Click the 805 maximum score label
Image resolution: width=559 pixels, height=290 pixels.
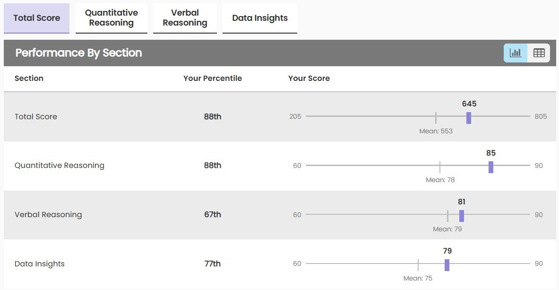pos(541,116)
